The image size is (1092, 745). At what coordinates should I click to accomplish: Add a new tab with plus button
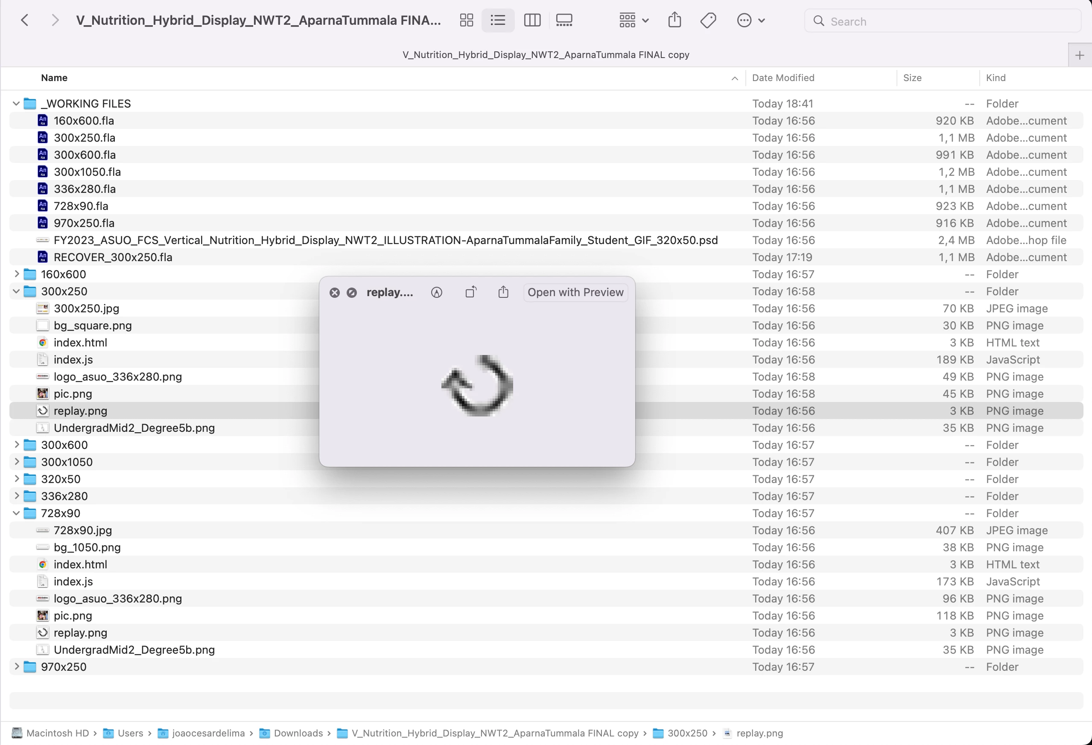click(x=1079, y=55)
